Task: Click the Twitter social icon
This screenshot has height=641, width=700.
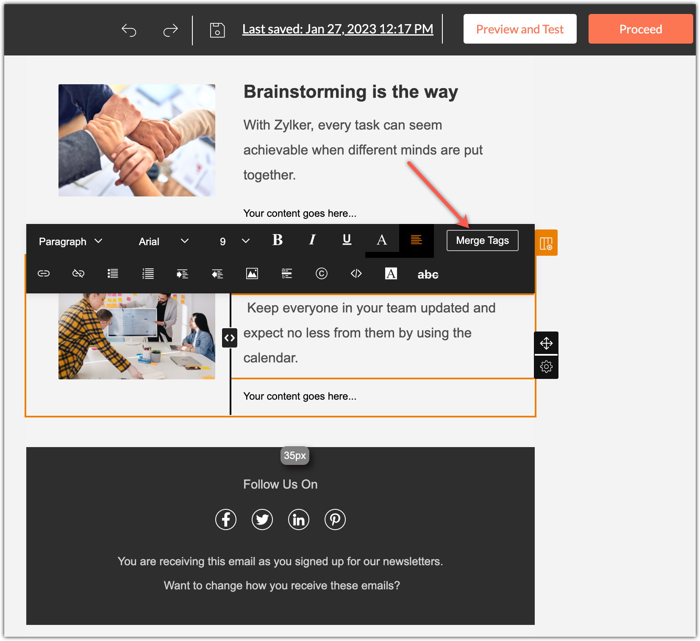Action: (x=262, y=519)
